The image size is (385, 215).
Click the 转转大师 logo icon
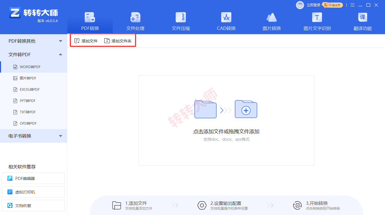point(15,13)
